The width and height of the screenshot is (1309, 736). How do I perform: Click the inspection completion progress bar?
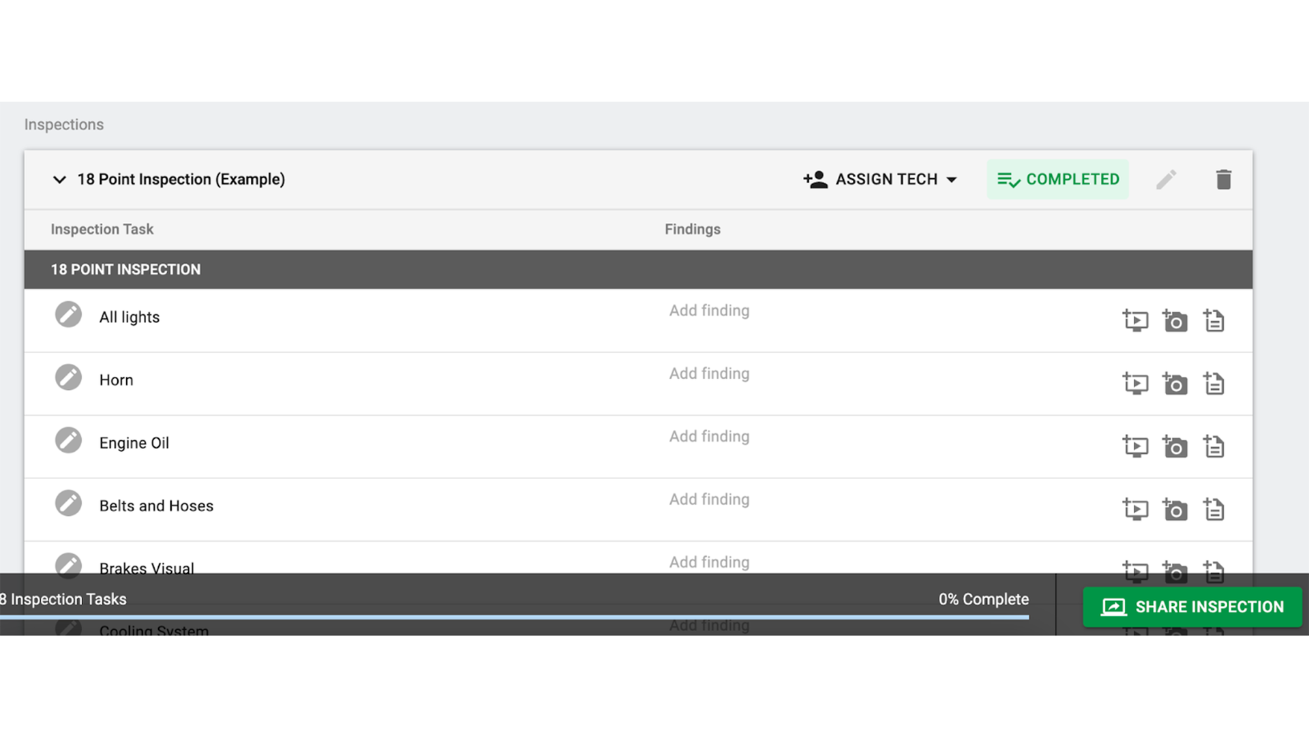click(x=514, y=617)
